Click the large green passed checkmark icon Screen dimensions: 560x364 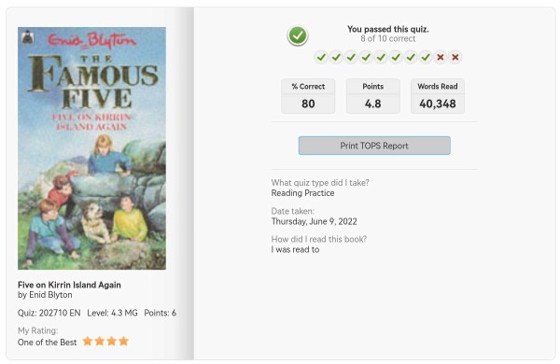pos(298,35)
